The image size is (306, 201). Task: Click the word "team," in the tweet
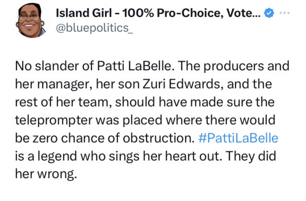pyautogui.click(x=95, y=103)
